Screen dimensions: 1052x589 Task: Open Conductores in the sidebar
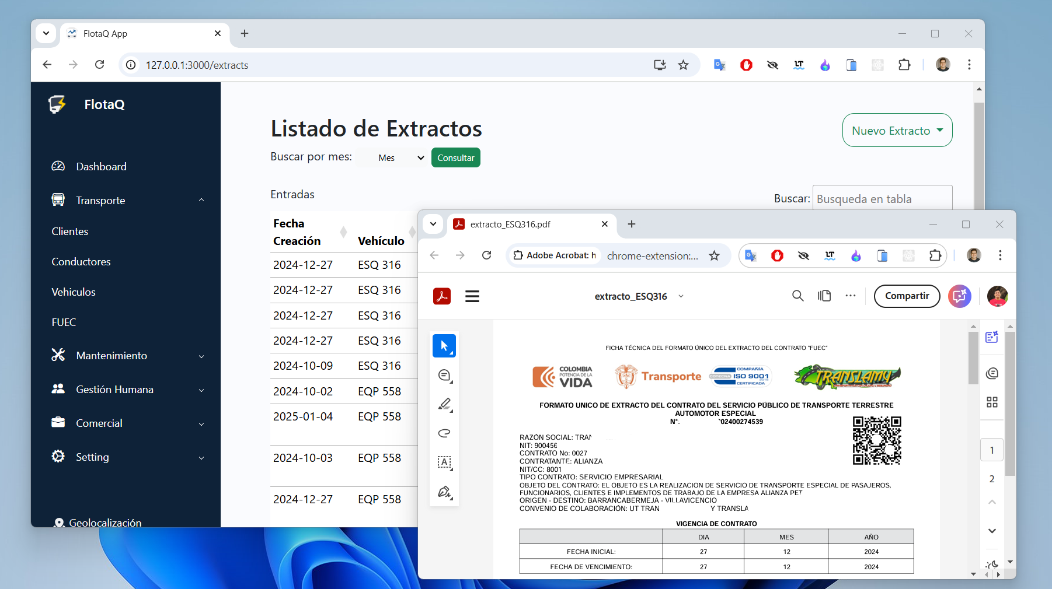pyautogui.click(x=81, y=262)
